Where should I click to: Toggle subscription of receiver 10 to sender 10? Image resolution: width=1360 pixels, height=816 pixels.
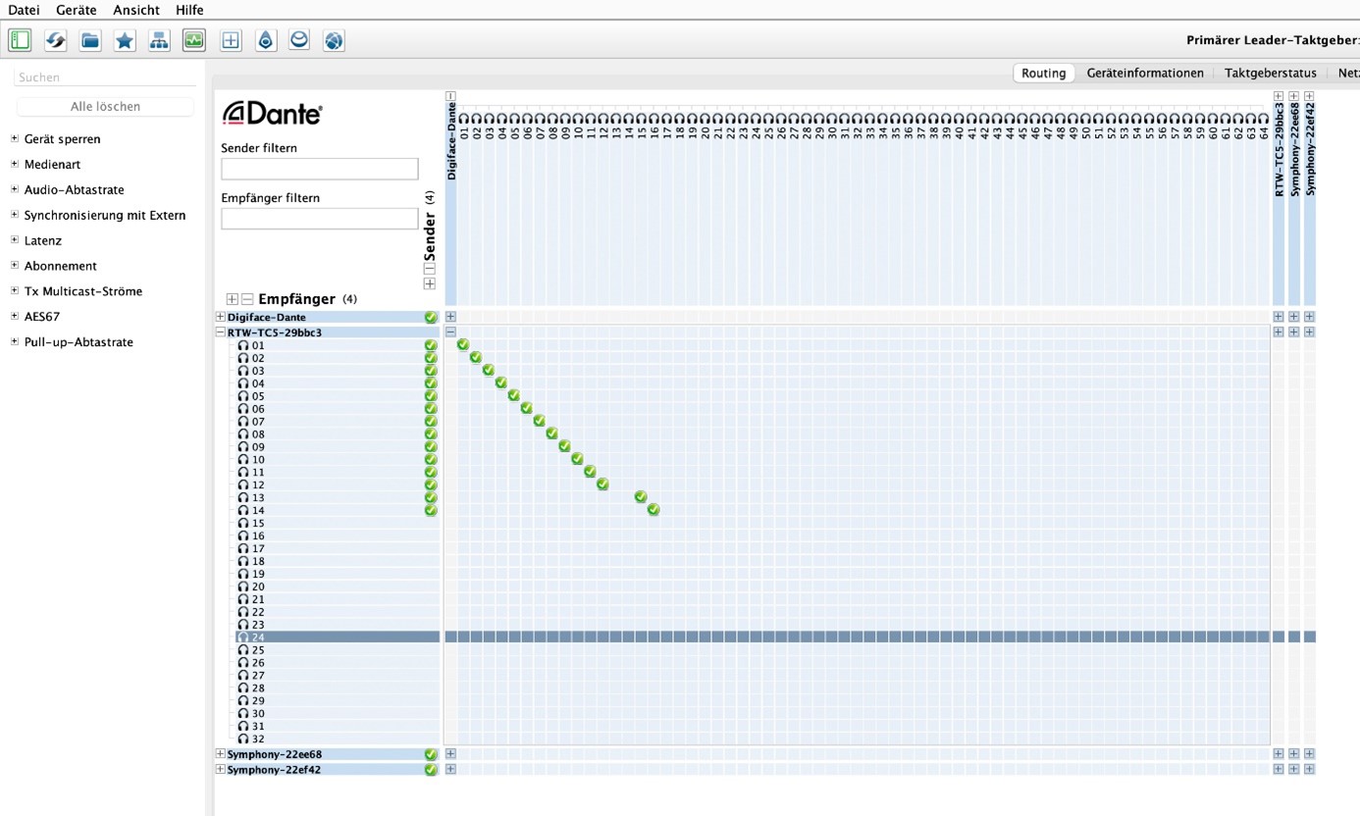pos(578,459)
